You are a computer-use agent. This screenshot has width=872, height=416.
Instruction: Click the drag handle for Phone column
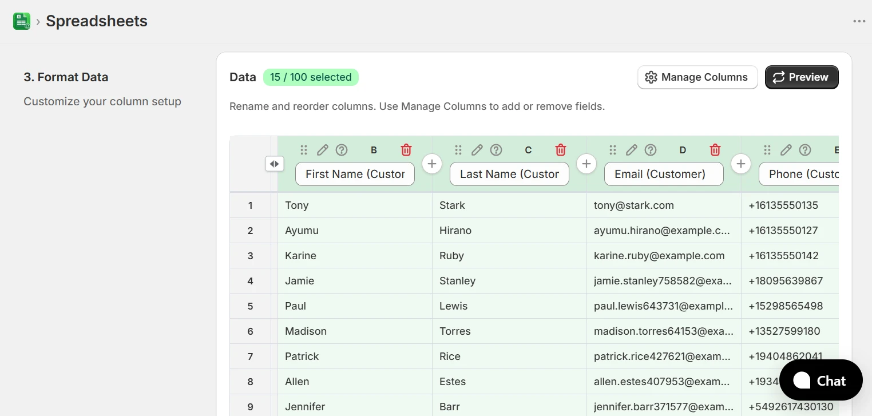[767, 150]
